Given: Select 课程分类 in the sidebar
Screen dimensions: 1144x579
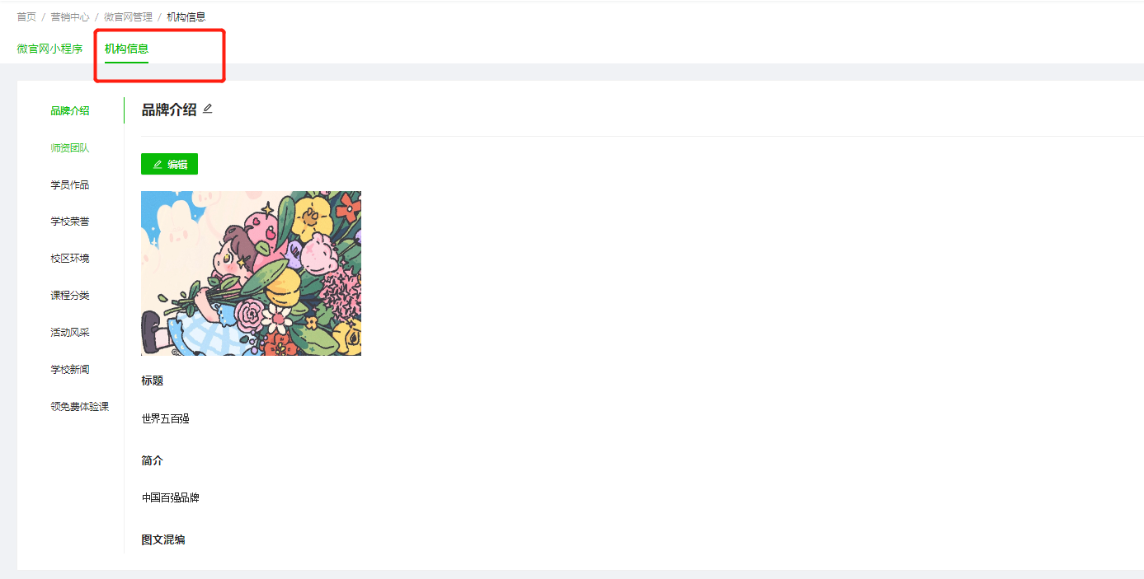Looking at the screenshot, I should coord(70,296).
